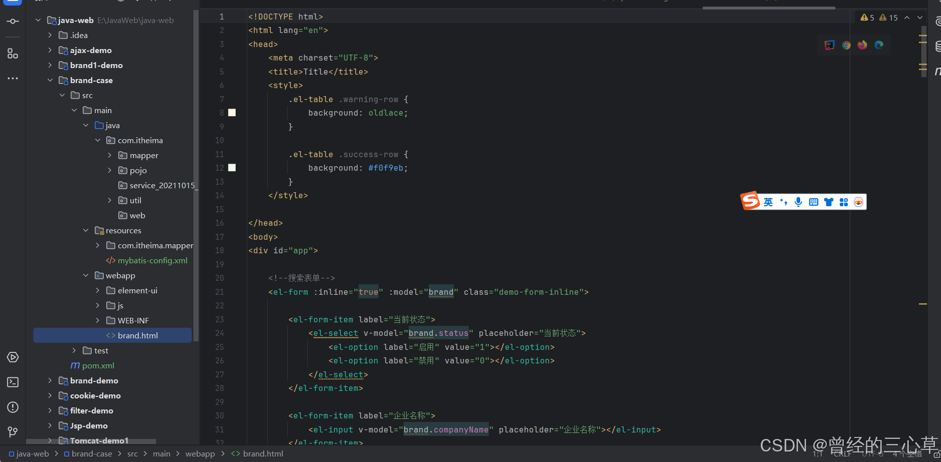Open the Problems tool window
Viewport: 941px width, 462px height.
point(13,407)
